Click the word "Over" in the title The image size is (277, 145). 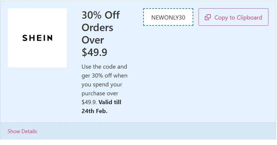click(x=93, y=40)
